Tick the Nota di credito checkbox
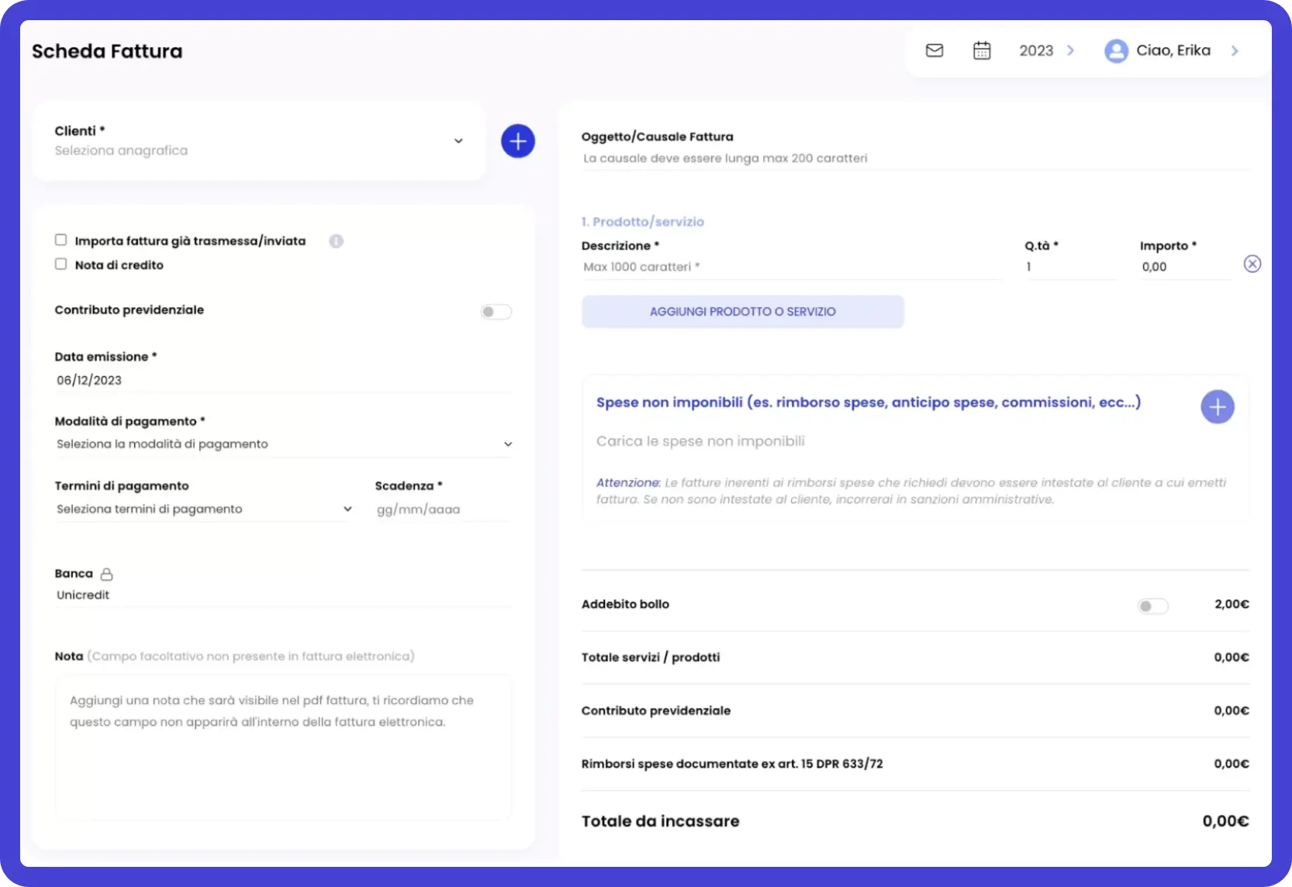1292x887 pixels. click(x=61, y=264)
